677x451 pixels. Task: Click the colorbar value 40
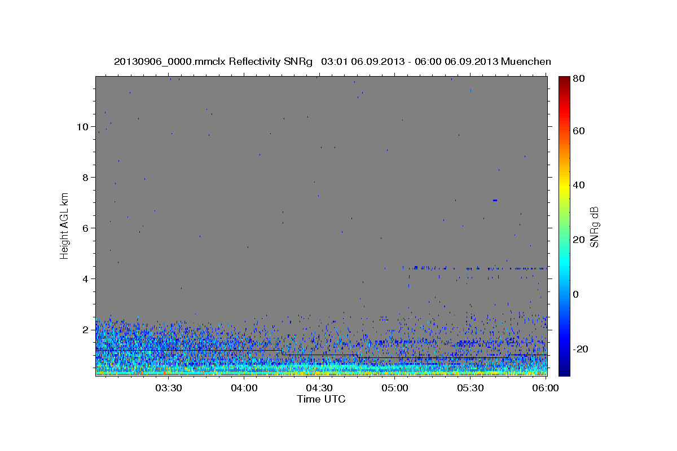coord(579,185)
